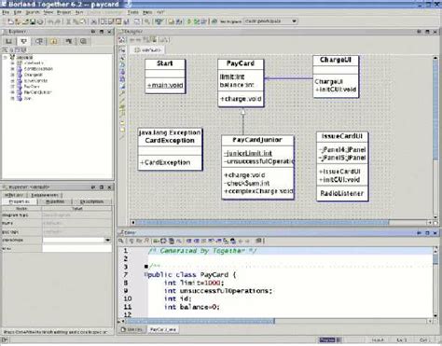Switch to the Description tab in Inspector
442x346 pixels.
pos(91,201)
